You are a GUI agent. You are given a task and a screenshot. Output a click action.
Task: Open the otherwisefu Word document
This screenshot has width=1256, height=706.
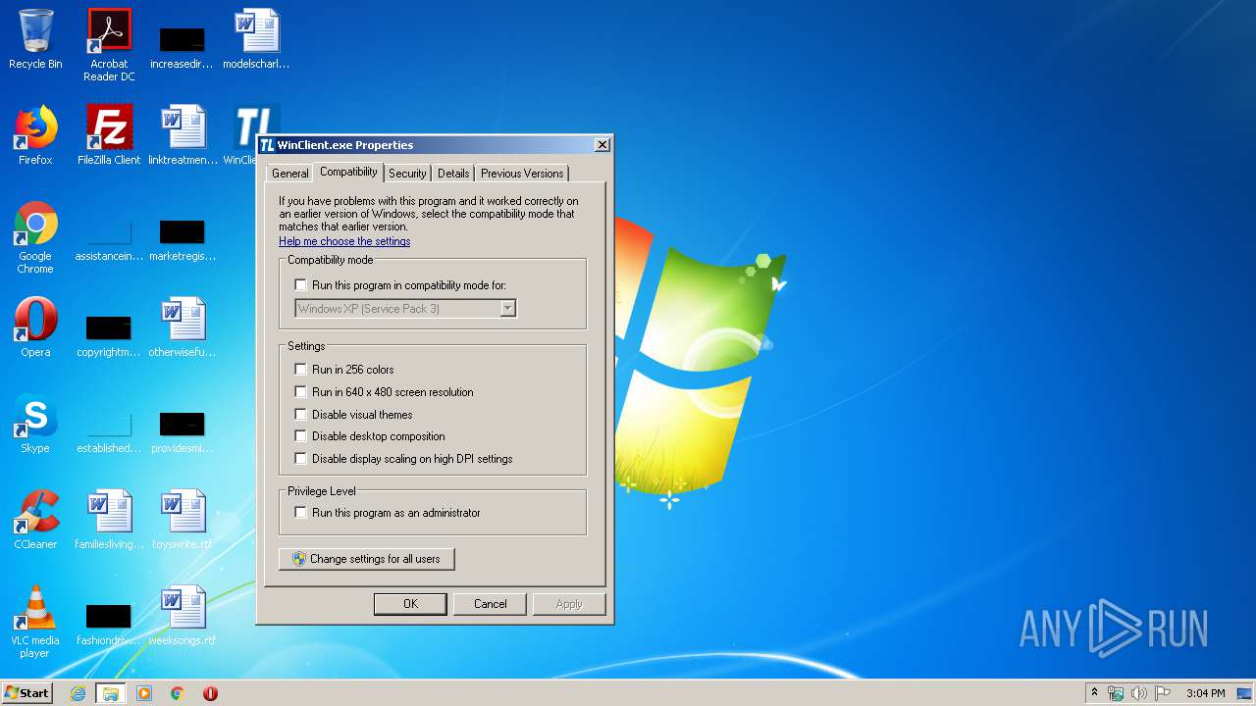(x=183, y=328)
